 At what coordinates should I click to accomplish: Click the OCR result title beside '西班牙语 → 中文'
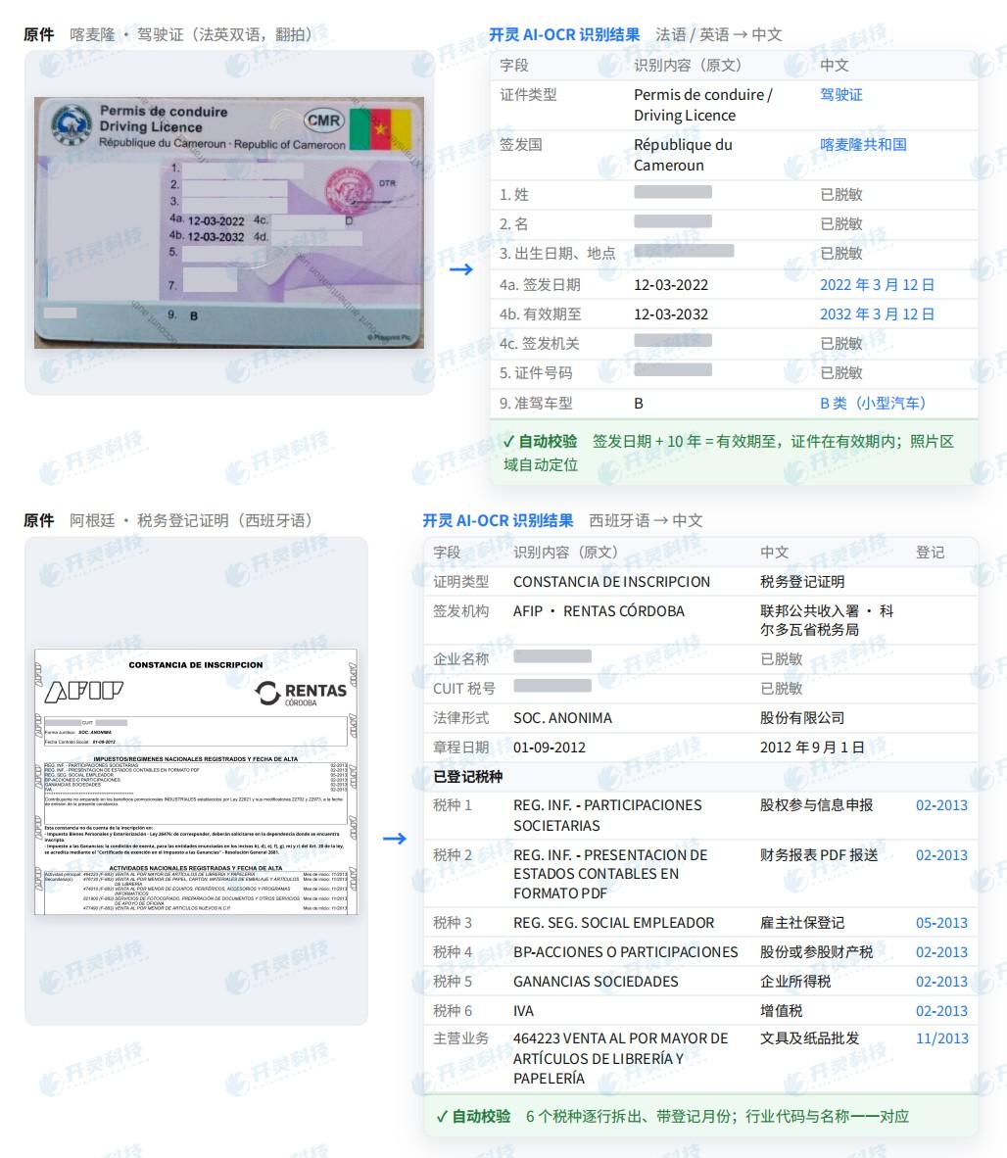click(498, 520)
